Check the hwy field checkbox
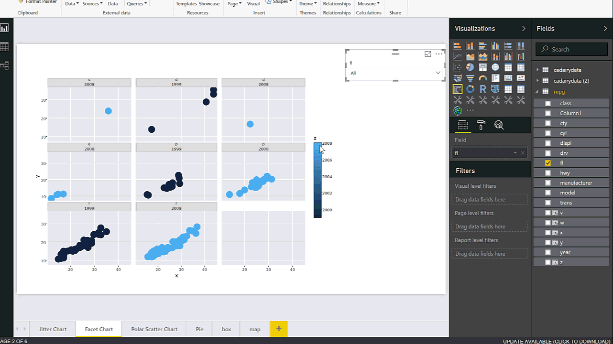The height and width of the screenshot is (344, 613). click(547, 172)
